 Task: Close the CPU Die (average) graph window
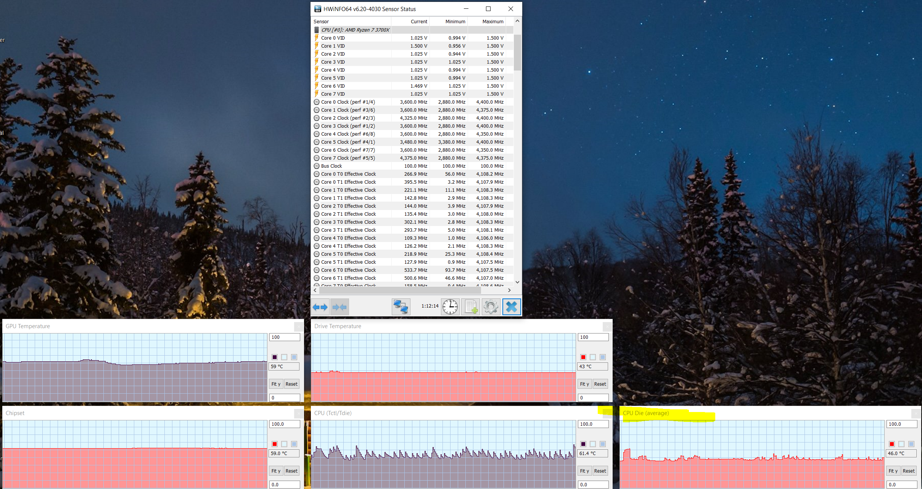point(916,413)
